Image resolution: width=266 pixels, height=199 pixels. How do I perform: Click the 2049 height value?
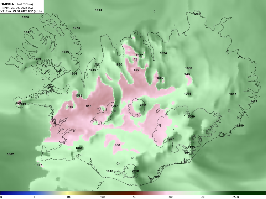(191, 116)
